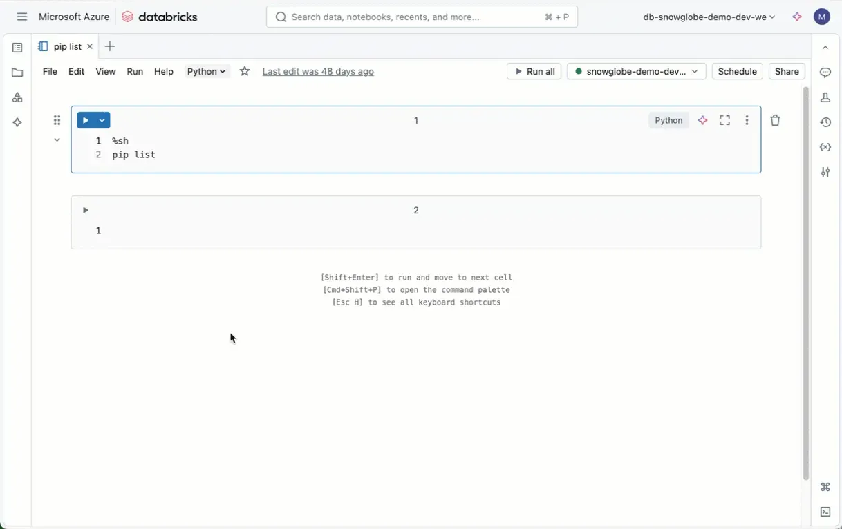The width and height of the screenshot is (842, 529).
Task: Click the Shift+Enter run hint text
Action: pyautogui.click(x=416, y=278)
